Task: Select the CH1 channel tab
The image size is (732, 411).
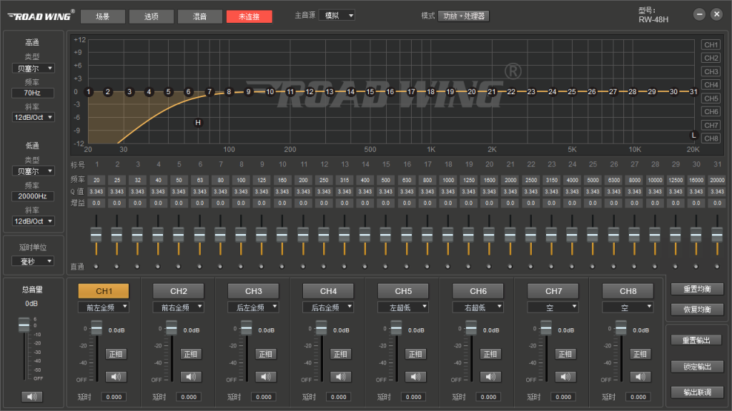Action: click(x=103, y=291)
